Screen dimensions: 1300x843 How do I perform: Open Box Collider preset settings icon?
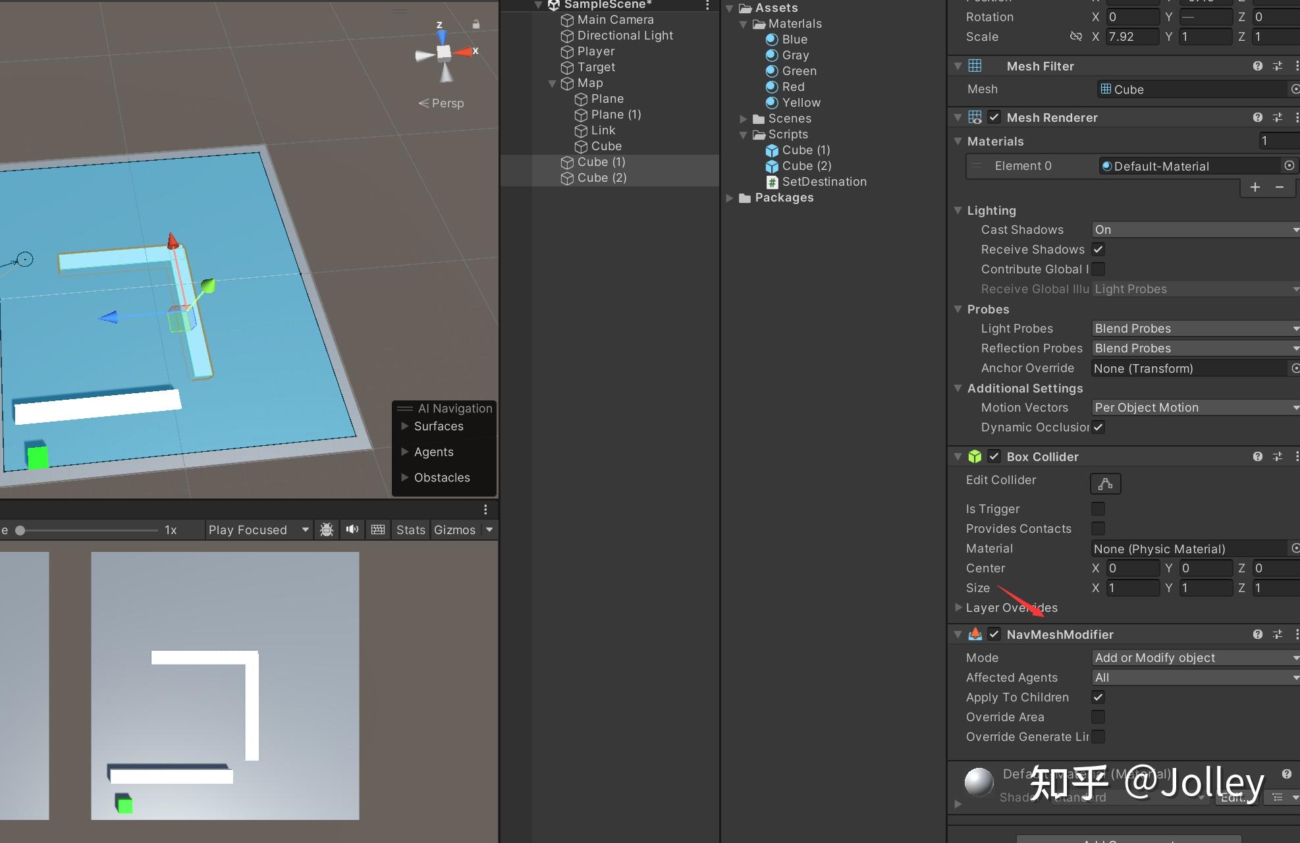pos(1278,456)
